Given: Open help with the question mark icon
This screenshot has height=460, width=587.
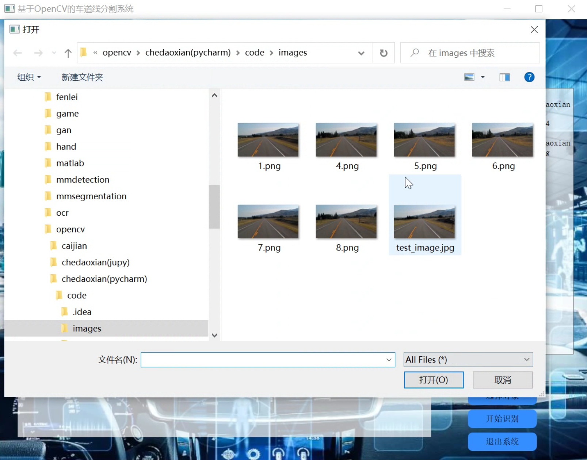Looking at the screenshot, I should pyautogui.click(x=529, y=77).
